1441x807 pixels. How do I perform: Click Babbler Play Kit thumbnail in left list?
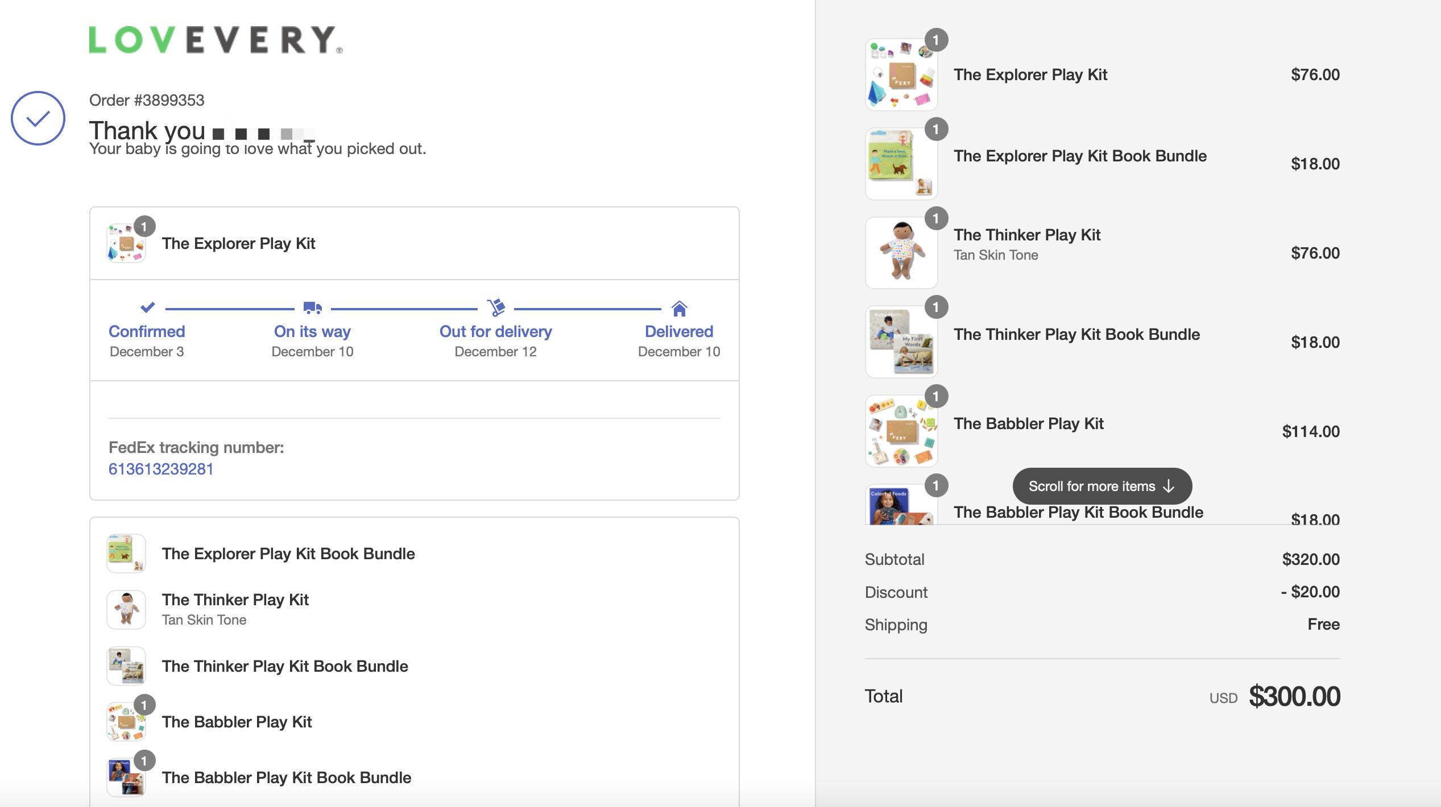(126, 722)
